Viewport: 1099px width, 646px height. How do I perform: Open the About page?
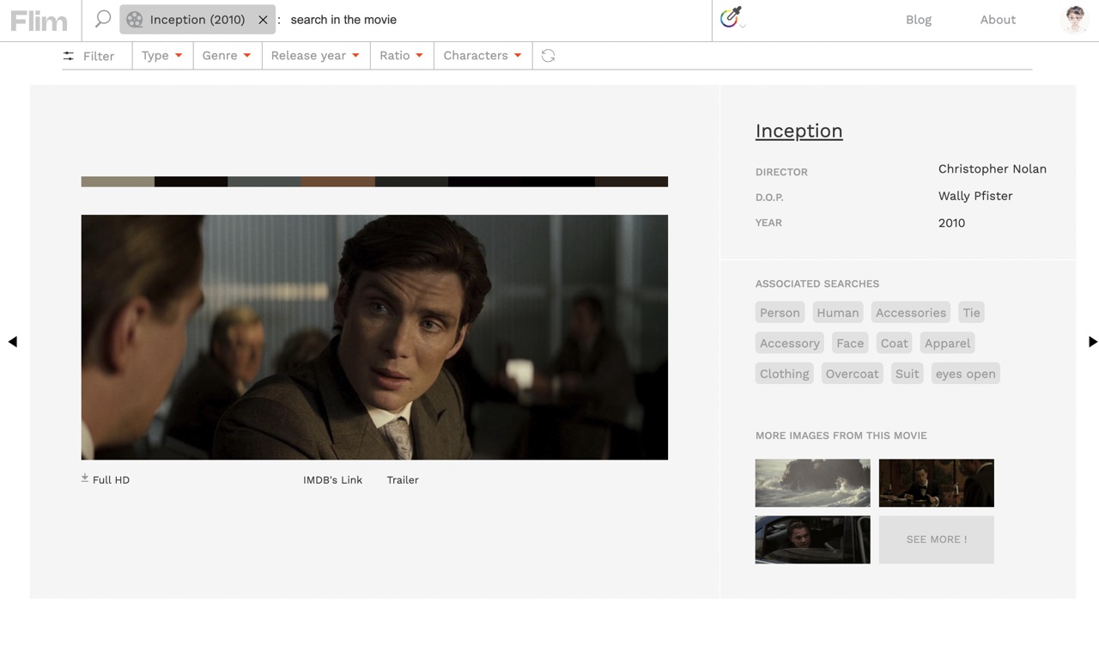[998, 20]
